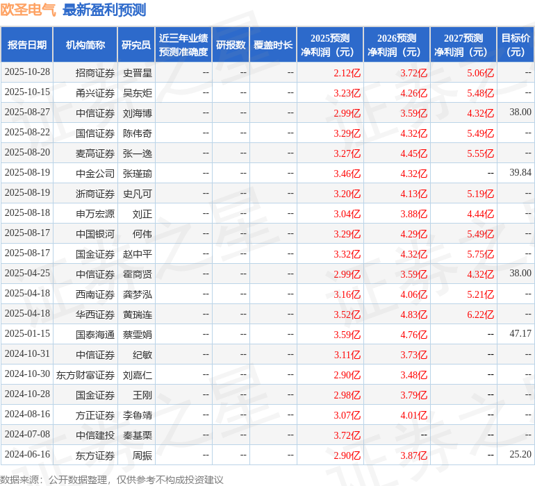Select analyst 吴东炬 in the table
535x486 pixels.
coord(138,92)
